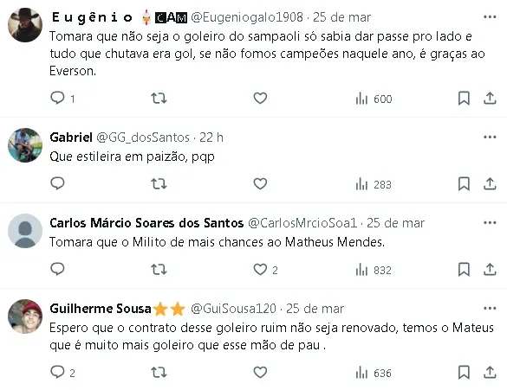Open more options on Carlos Márcio's tweet
507x390 pixels.
click(490, 222)
